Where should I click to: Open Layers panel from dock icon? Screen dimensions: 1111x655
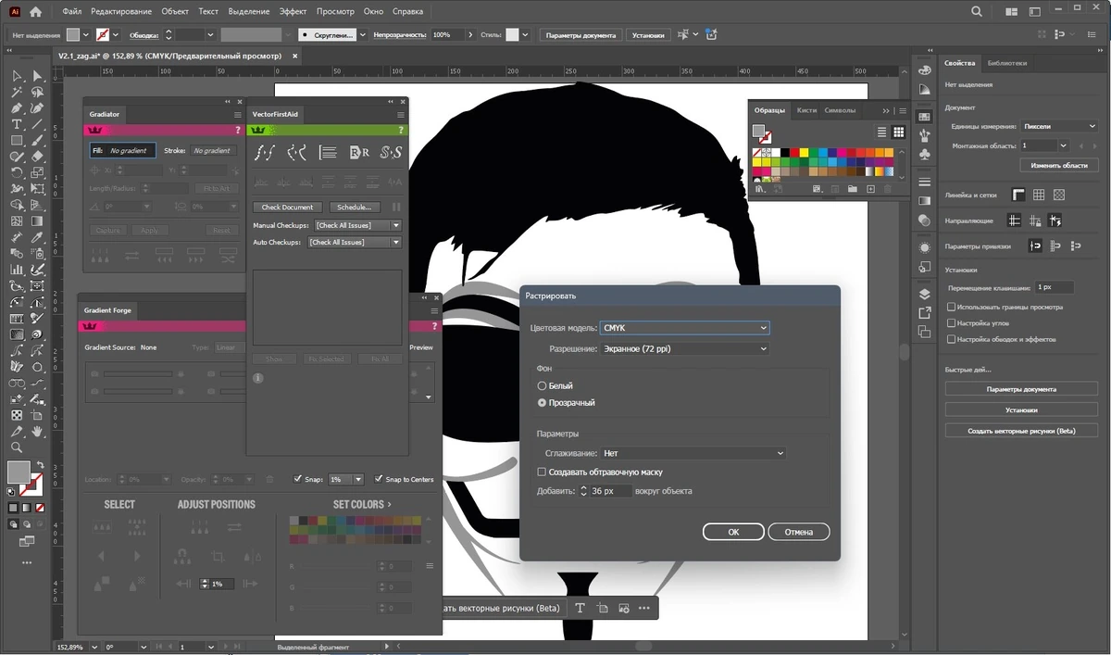click(924, 295)
